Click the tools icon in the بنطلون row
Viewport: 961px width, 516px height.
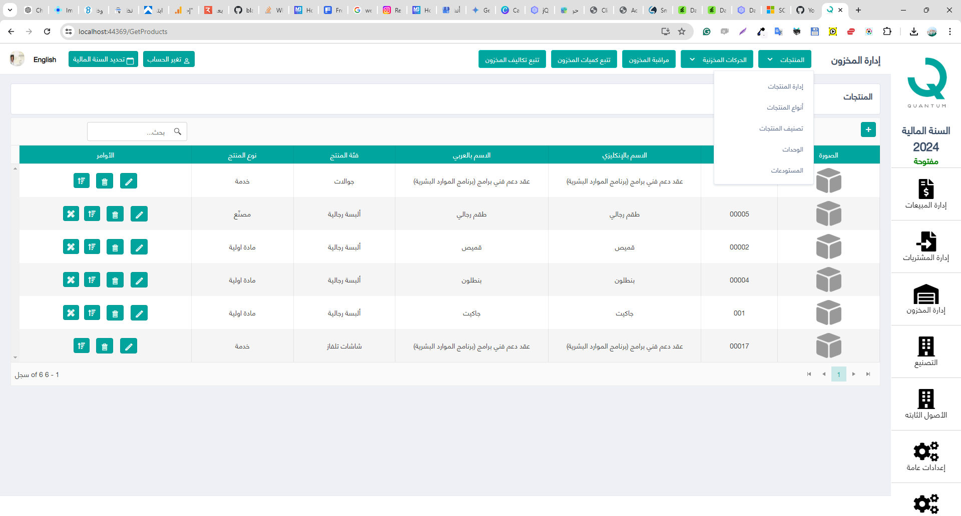point(71,280)
